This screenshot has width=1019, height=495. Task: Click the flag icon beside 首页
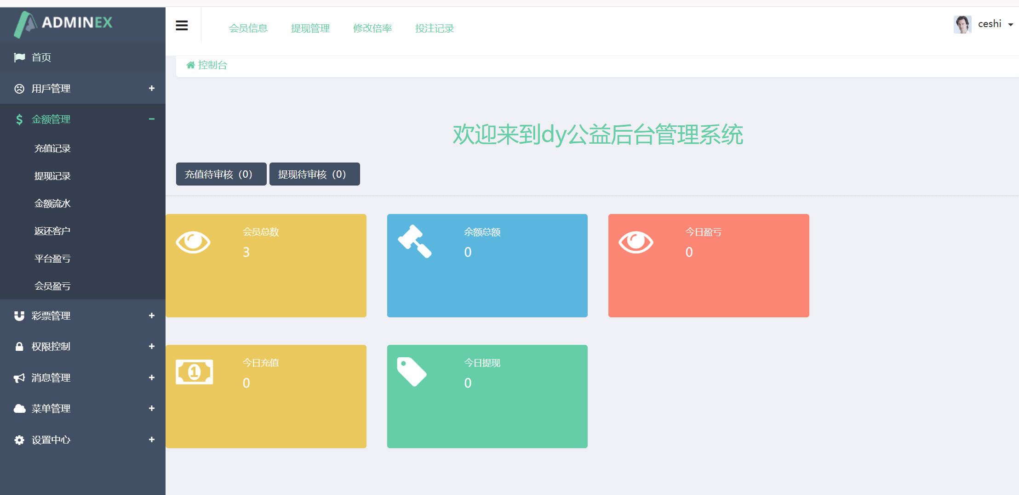click(x=19, y=57)
